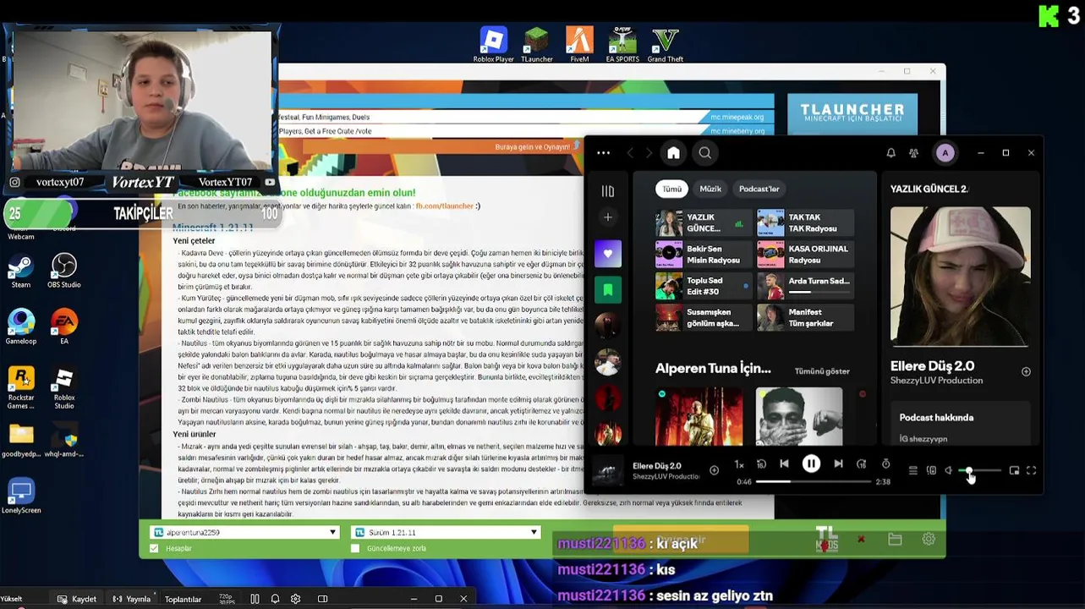The width and height of the screenshot is (1085, 609).
Task: Toggle Spotify library sidebar icon
Action: coord(607,191)
